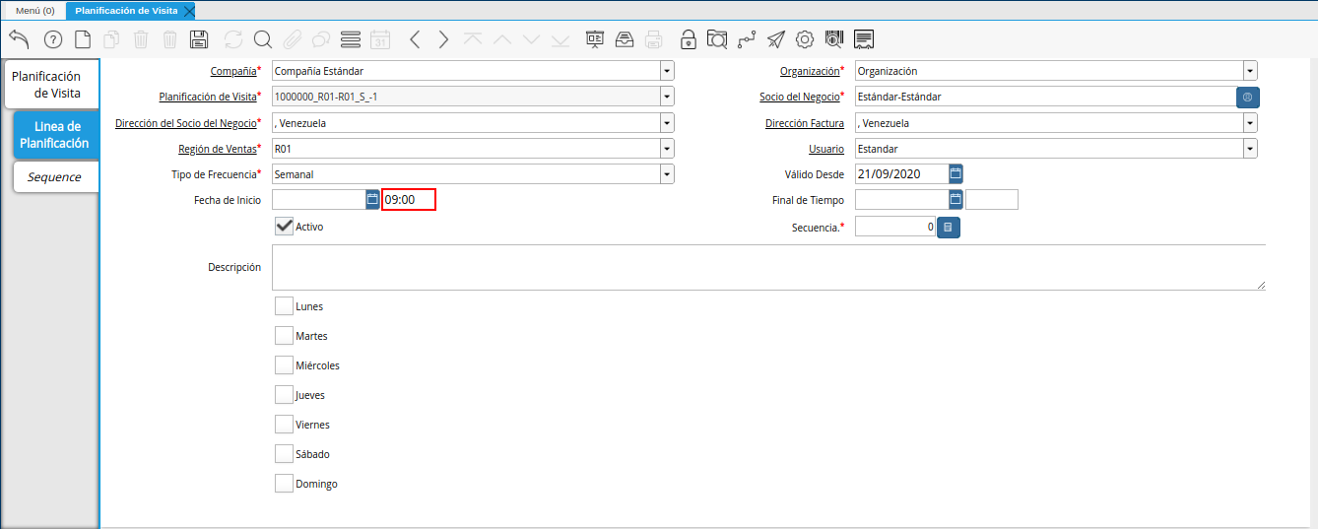Expand the Planificación de Visita dropdown arrow
Screen dimensions: 1318x529
pyautogui.click(x=667, y=97)
